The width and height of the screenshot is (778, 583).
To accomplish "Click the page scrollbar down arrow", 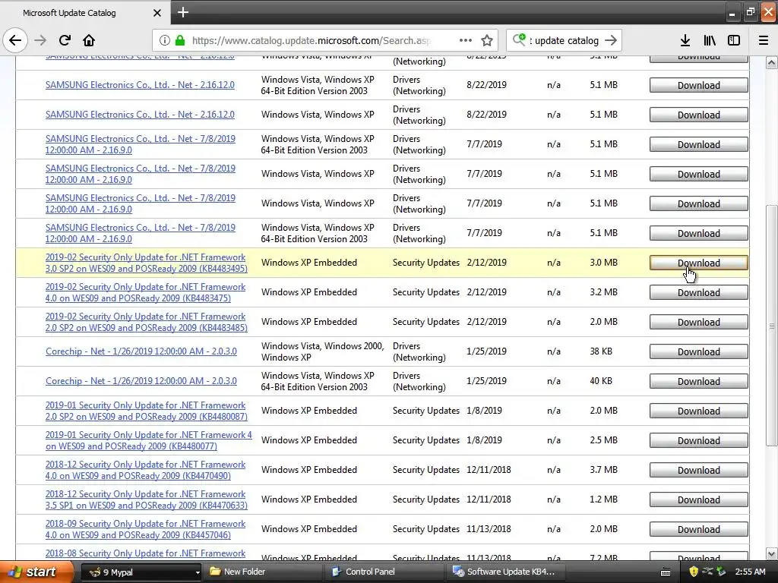I will click(771, 553).
